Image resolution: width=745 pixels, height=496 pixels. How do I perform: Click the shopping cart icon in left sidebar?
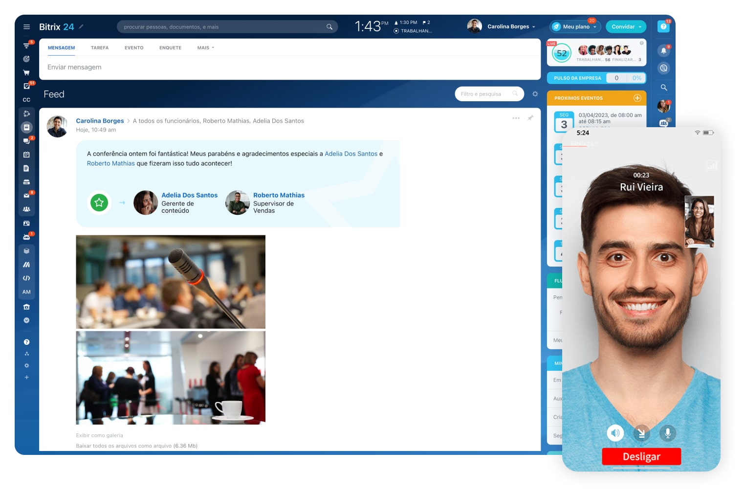coord(26,72)
